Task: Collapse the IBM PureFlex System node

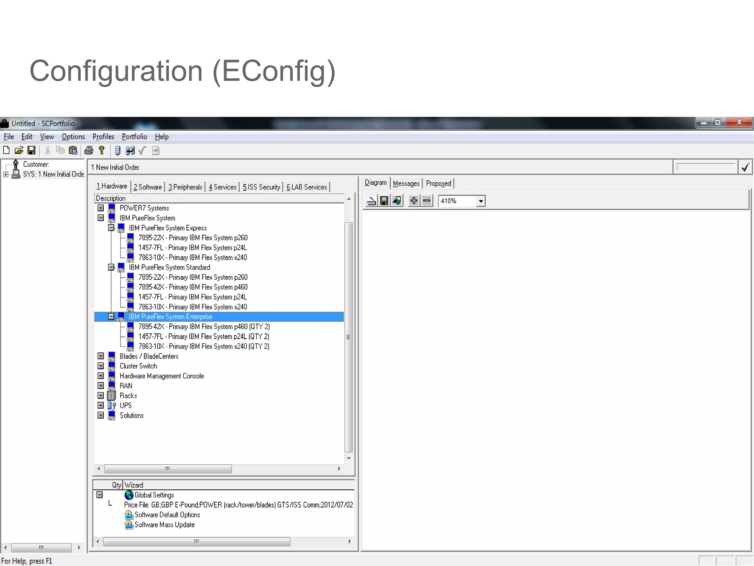Action: (101, 218)
